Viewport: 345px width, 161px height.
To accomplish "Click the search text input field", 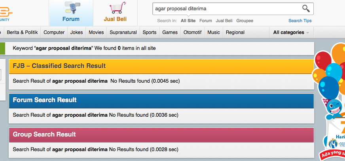I will pos(226,8).
